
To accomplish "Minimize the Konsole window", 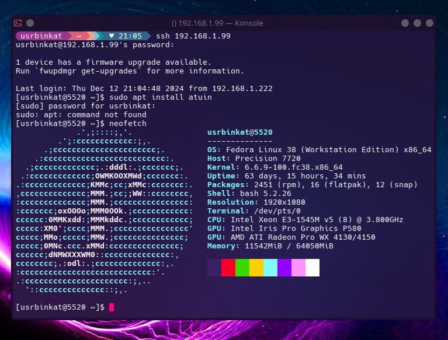I will click(x=405, y=23).
